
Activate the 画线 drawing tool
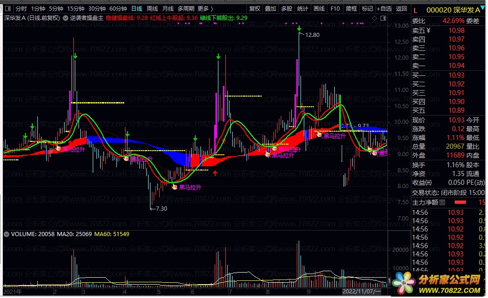point(319,9)
